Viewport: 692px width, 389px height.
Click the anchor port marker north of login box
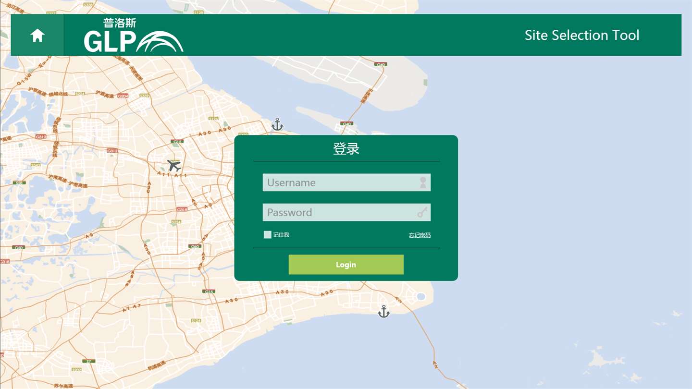point(277,124)
